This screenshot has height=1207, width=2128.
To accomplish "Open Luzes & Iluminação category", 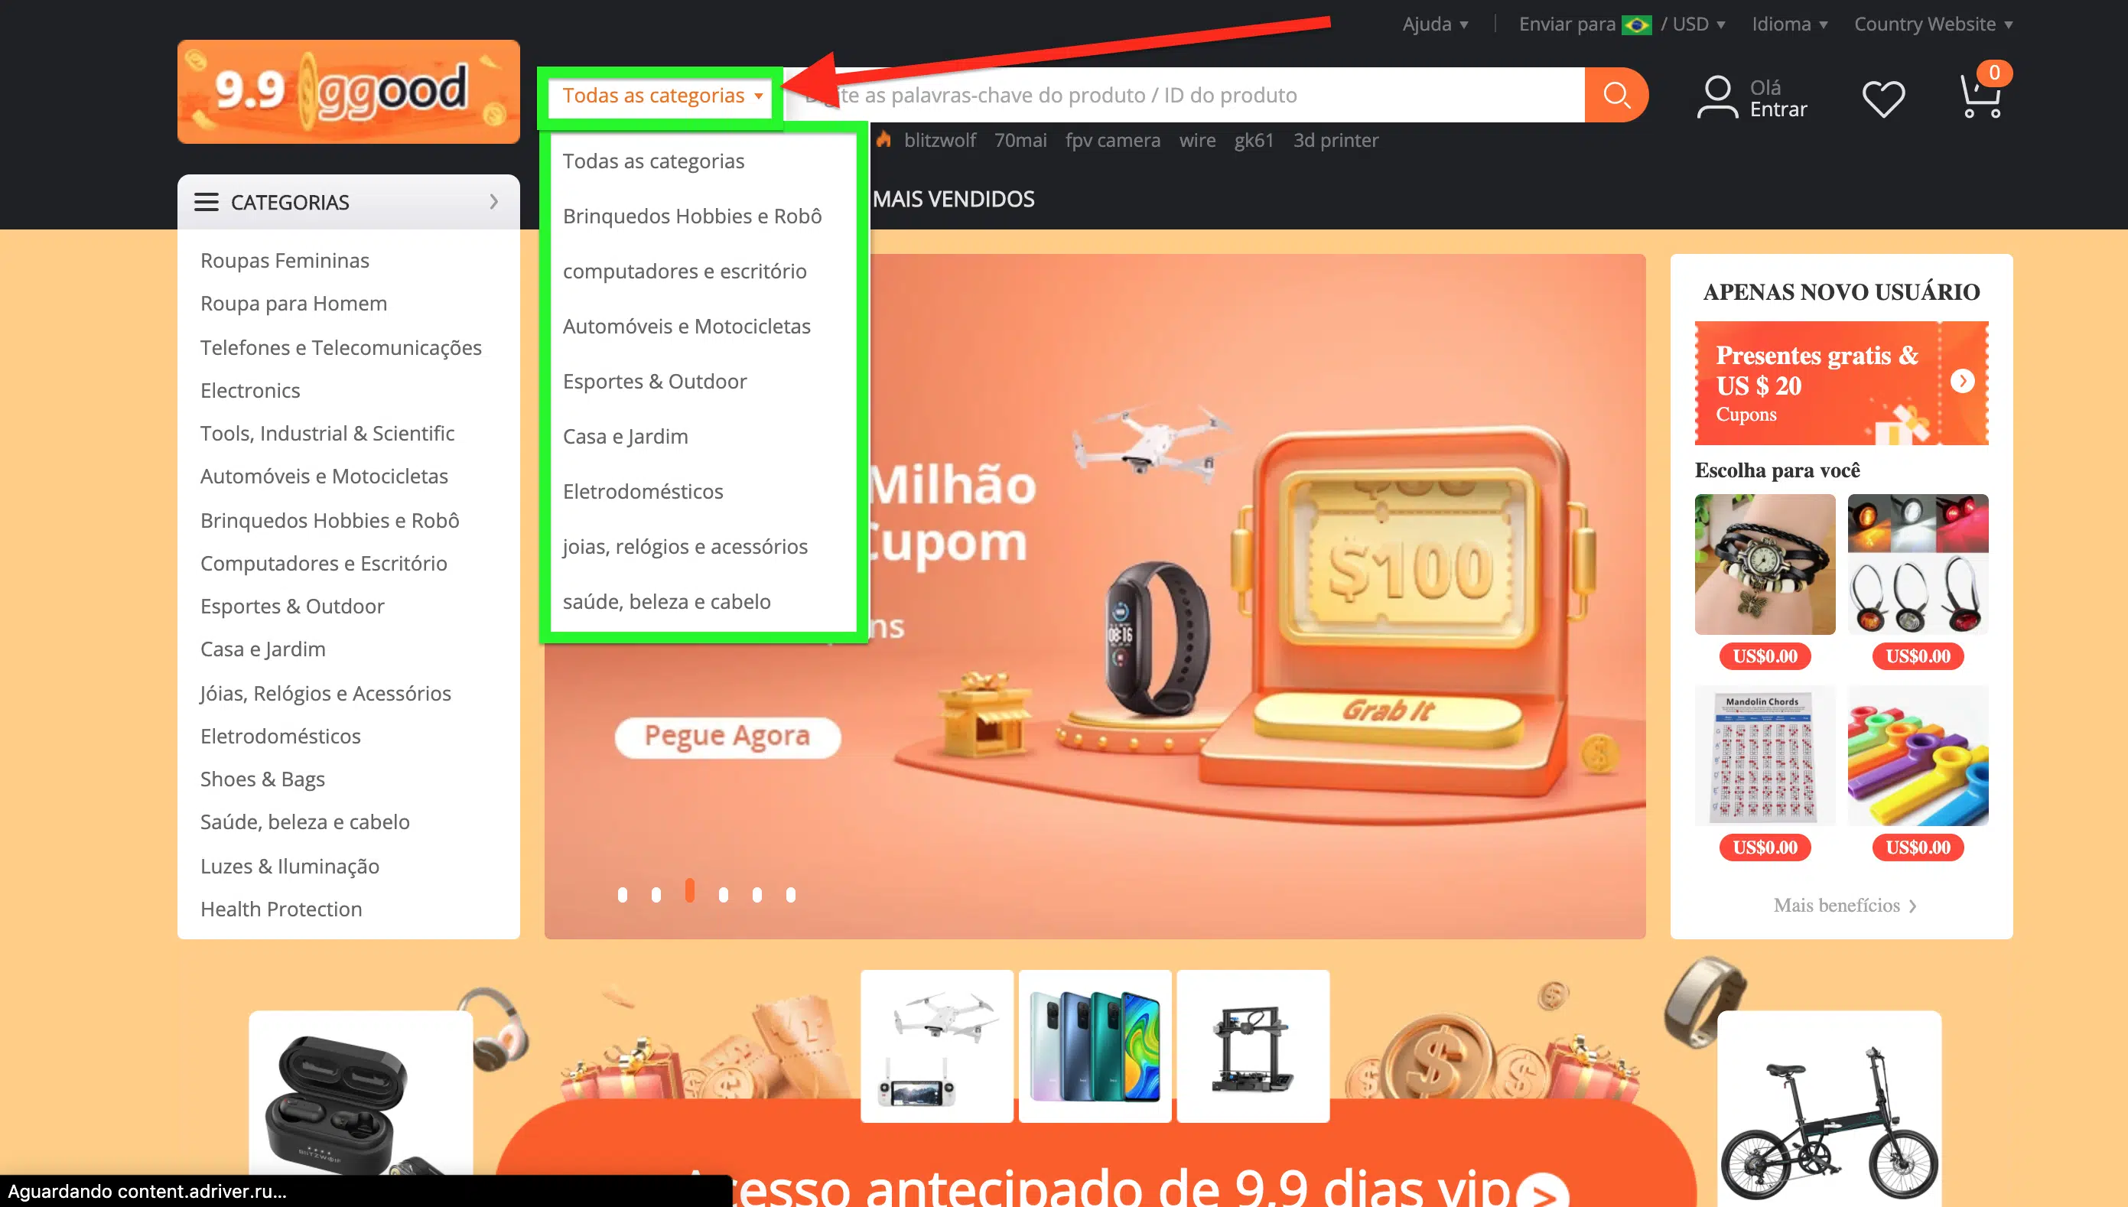I will [289, 867].
